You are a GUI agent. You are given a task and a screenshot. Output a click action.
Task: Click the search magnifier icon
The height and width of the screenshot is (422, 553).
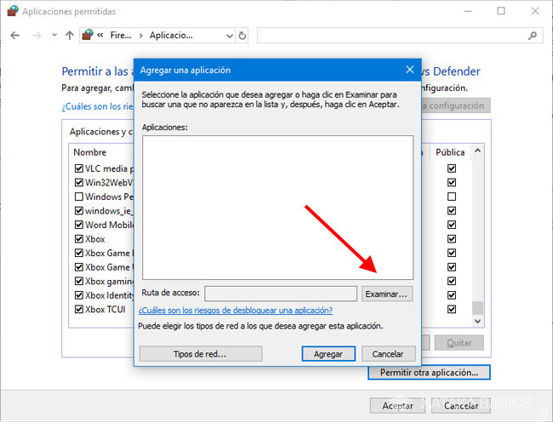(533, 36)
